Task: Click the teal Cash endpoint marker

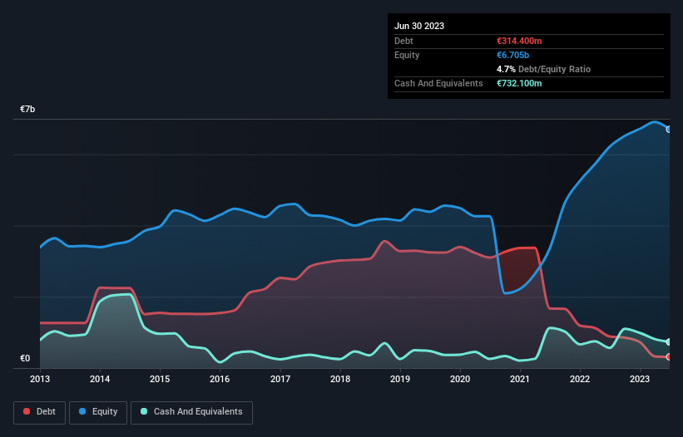Action: pos(669,341)
